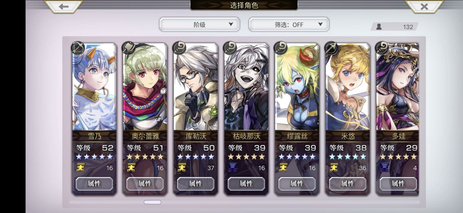Image resolution: width=463 pixels, height=213 pixels.
Task: View 属性 of 多娃
Action: click(x=398, y=184)
